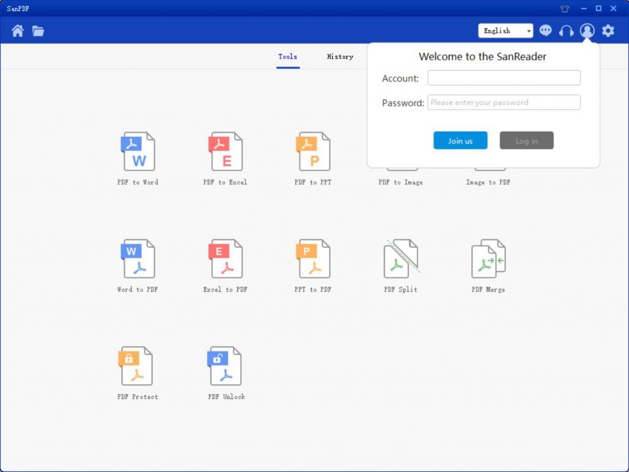The image size is (629, 472).
Task: Select the PDF Split tool
Action: pos(400,266)
